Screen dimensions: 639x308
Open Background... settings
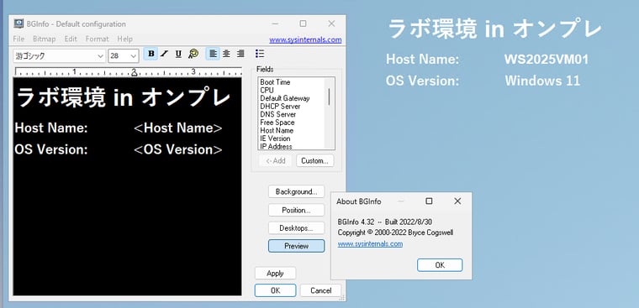296,191
